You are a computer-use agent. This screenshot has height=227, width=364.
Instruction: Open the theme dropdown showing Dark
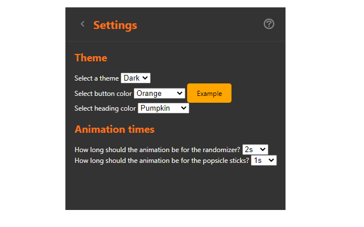click(135, 78)
